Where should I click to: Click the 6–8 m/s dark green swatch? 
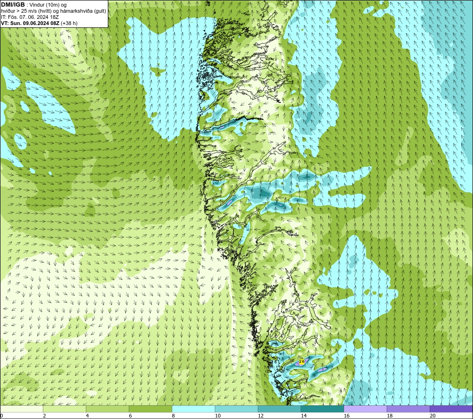point(150,409)
